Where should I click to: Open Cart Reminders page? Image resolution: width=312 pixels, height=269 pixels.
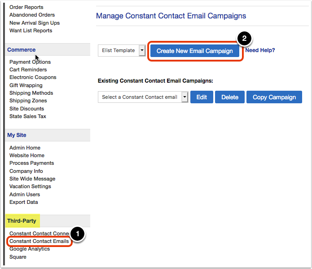pyautogui.click(x=28, y=70)
